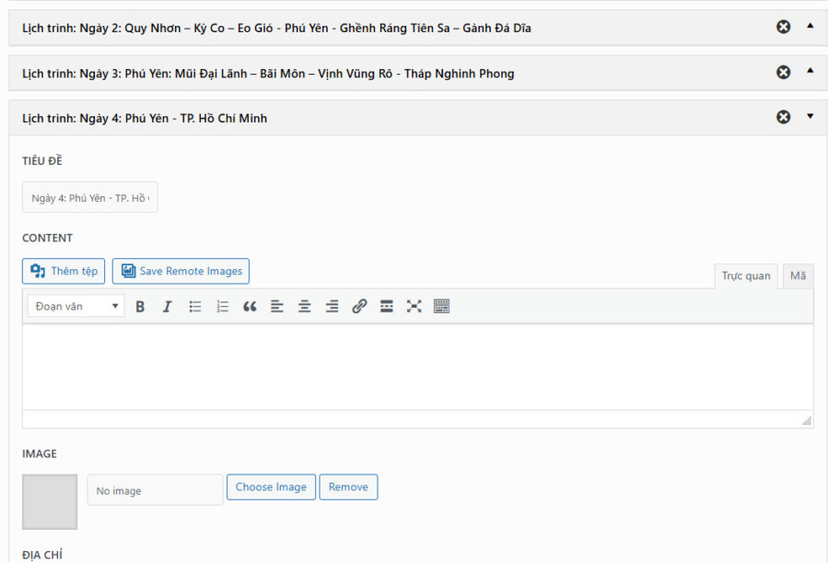Click the Thêm tệp media button

64,271
